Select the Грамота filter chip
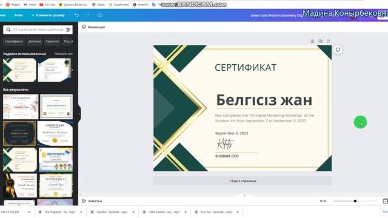The height and width of the screenshot is (218, 388). (x=52, y=41)
